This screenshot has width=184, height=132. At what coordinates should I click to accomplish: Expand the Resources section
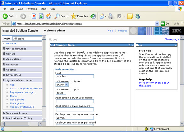pyautogui.click(x=4, y=64)
